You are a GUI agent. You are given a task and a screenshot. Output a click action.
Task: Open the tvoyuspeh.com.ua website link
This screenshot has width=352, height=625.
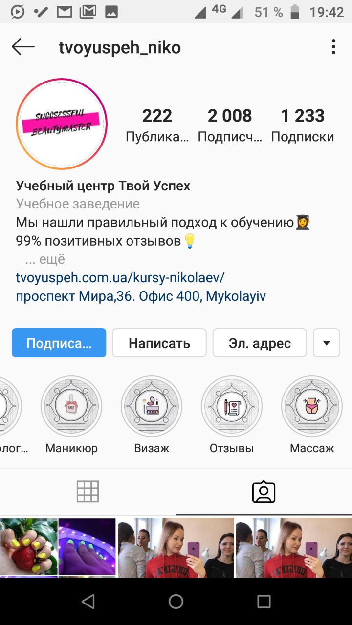(x=120, y=278)
